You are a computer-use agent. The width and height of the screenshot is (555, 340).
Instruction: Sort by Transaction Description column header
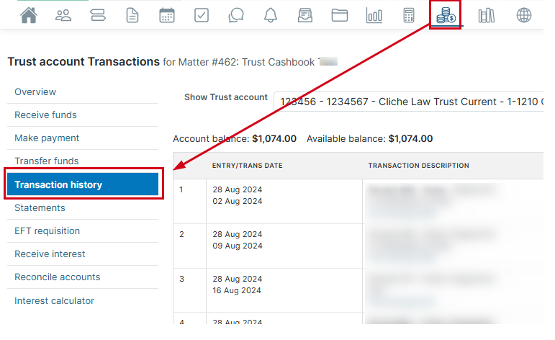click(418, 166)
